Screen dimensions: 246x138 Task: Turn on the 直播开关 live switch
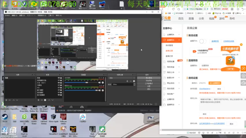coord(203,41)
